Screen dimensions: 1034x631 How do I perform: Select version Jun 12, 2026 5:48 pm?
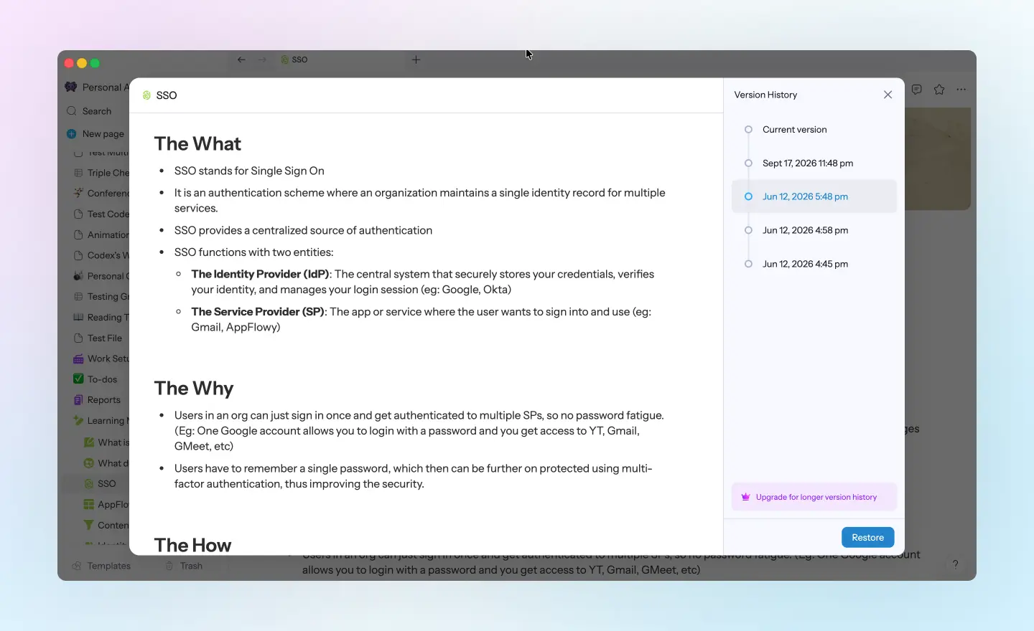pyautogui.click(x=814, y=196)
